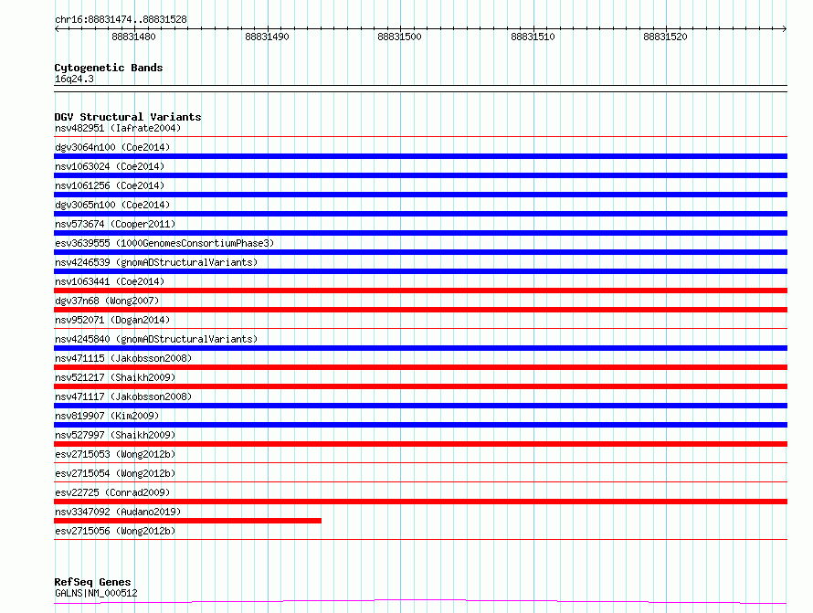Select variant nsv3347092 (Audano2019)
The width and height of the screenshot is (813, 613).
tap(118, 512)
